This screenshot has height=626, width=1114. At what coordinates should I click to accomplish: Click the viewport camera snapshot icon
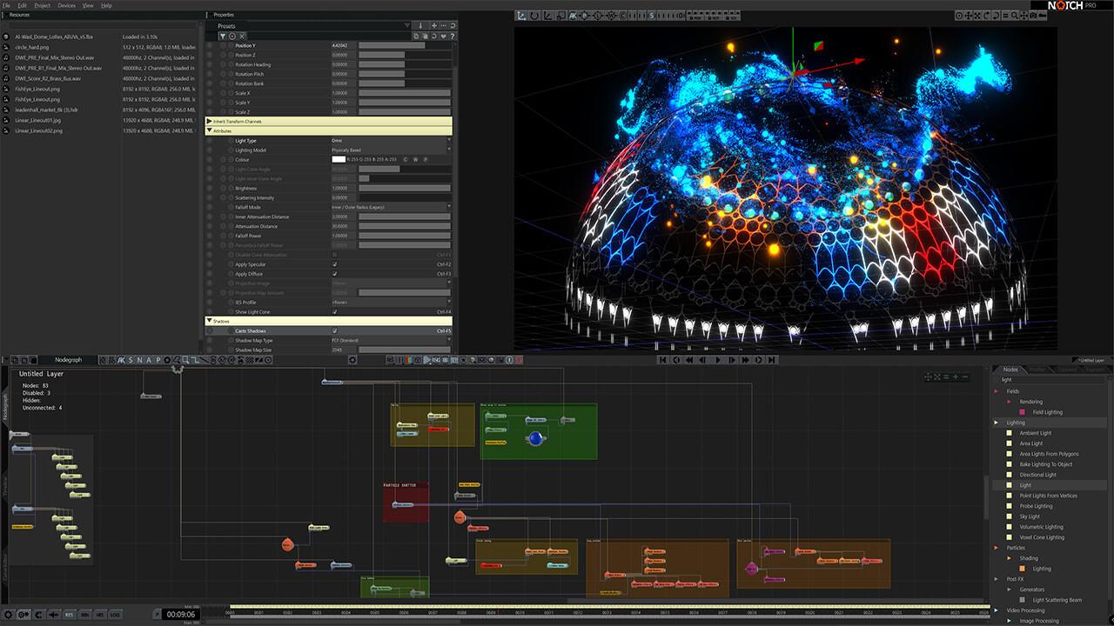(1033, 16)
